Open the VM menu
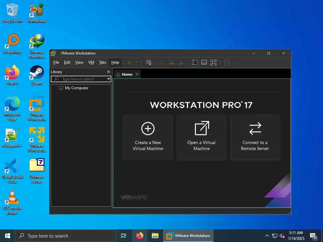The width and height of the screenshot is (323, 242). point(91,62)
